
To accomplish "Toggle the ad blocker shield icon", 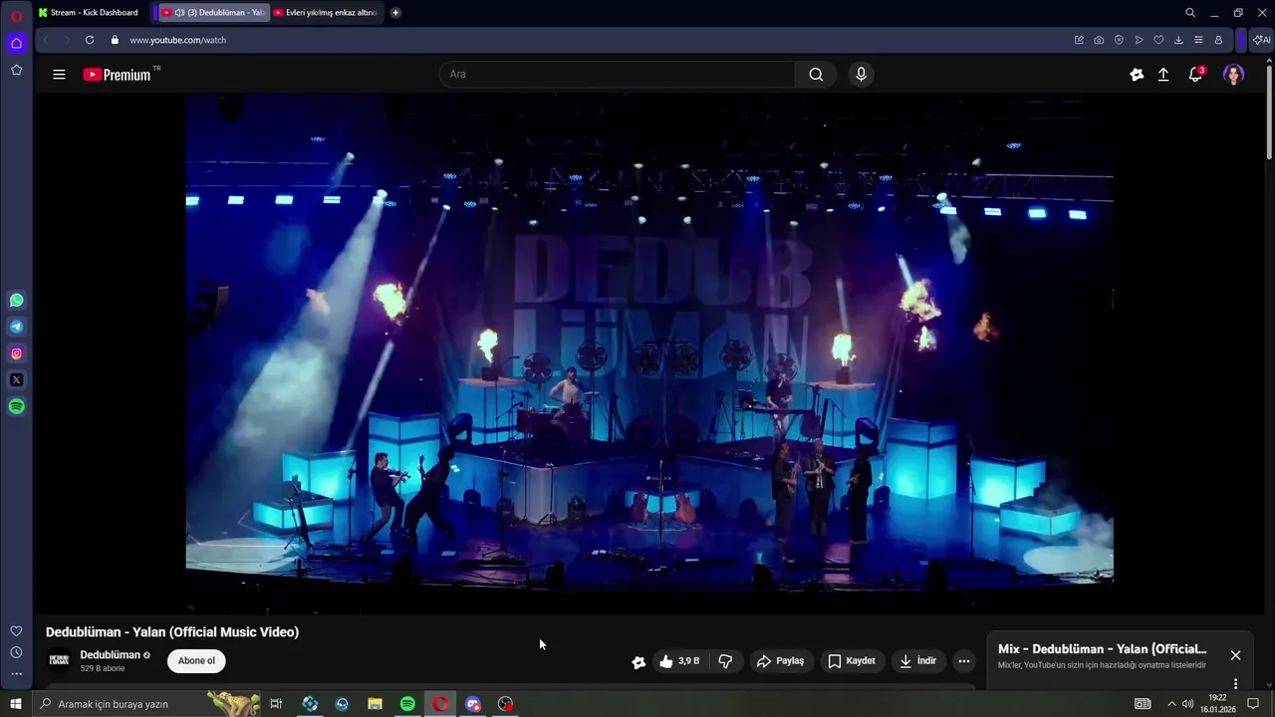I will pos(1119,40).
